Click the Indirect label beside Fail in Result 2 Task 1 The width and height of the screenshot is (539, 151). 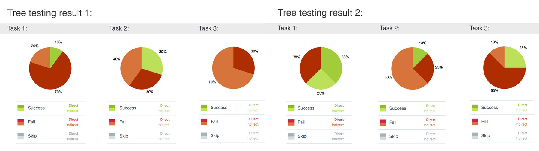[x=338, y=125]
